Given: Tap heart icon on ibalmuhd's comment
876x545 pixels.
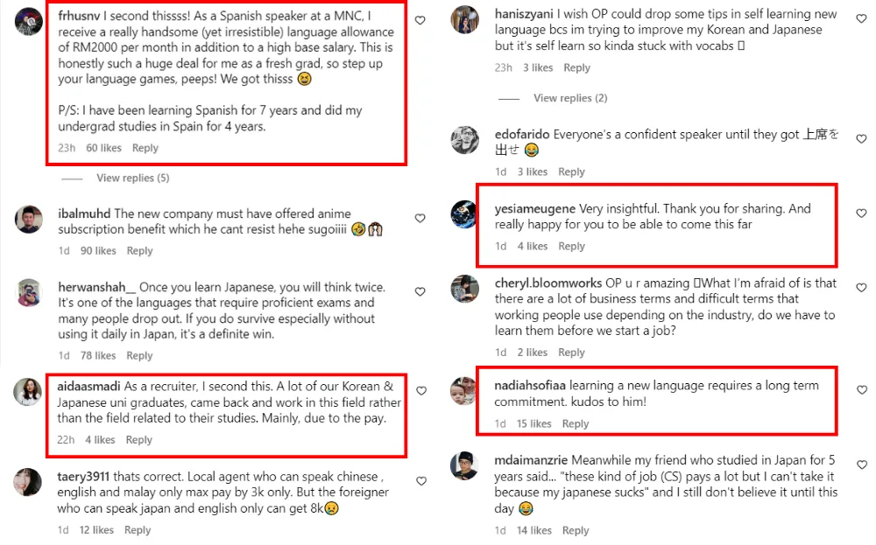Looking at the screenshot, I should click(x=420, y=218).
